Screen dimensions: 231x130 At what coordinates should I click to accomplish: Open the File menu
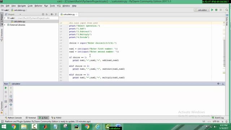click(x=2, y=6)
